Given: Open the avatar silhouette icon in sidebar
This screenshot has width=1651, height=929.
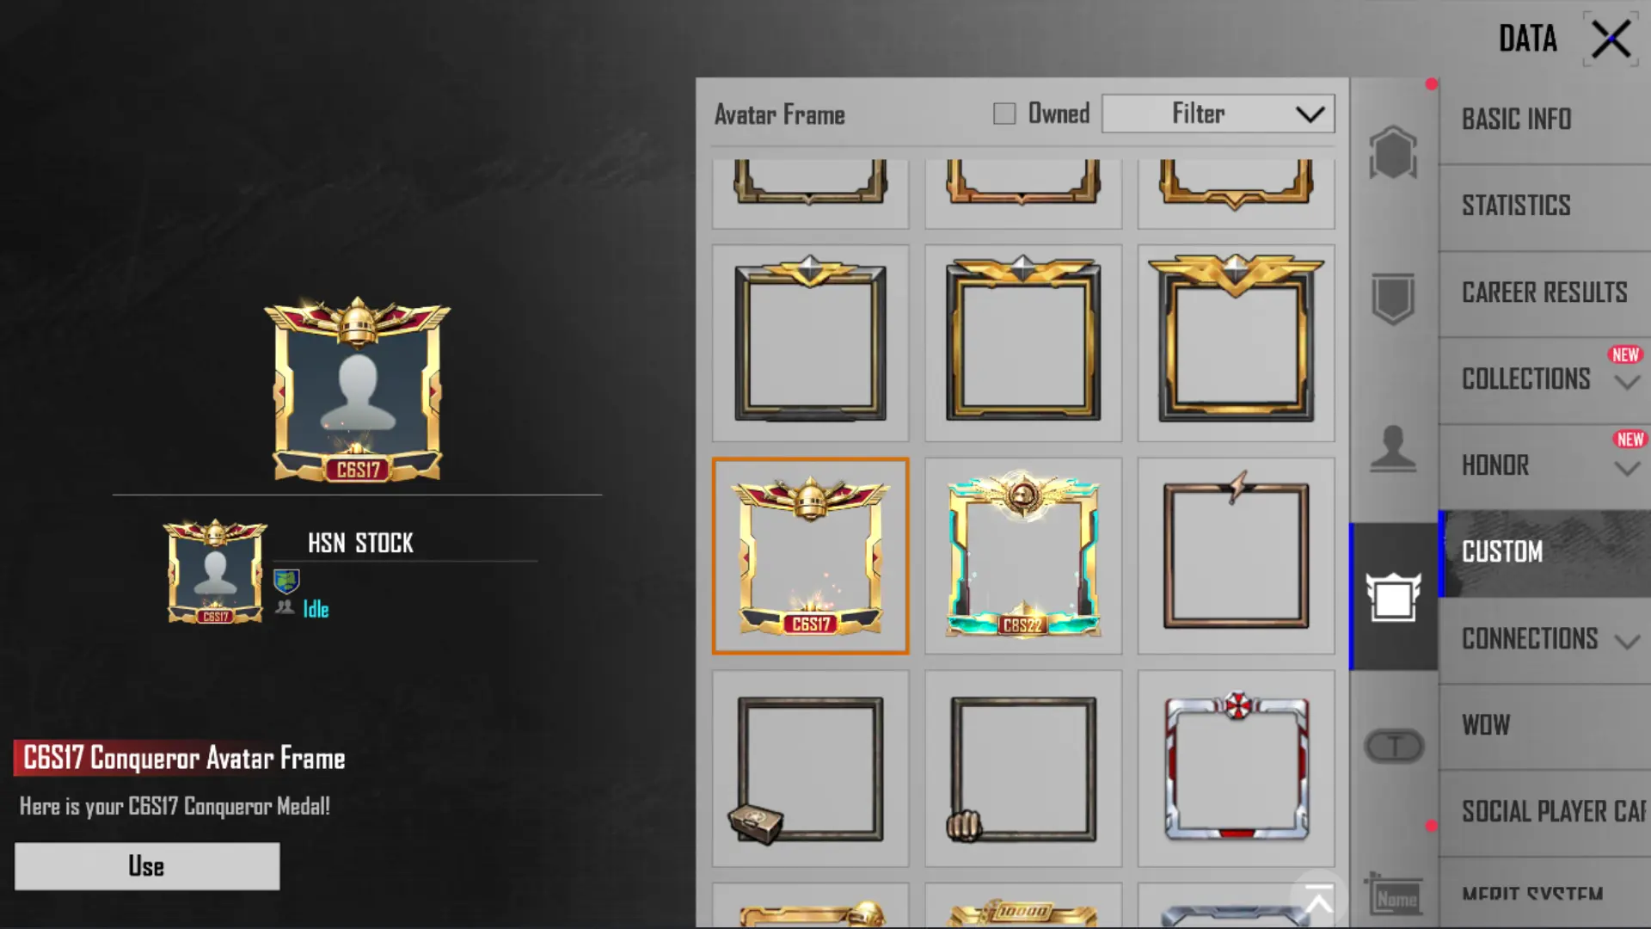Looking at the screenshot, I should point(1393,448).
